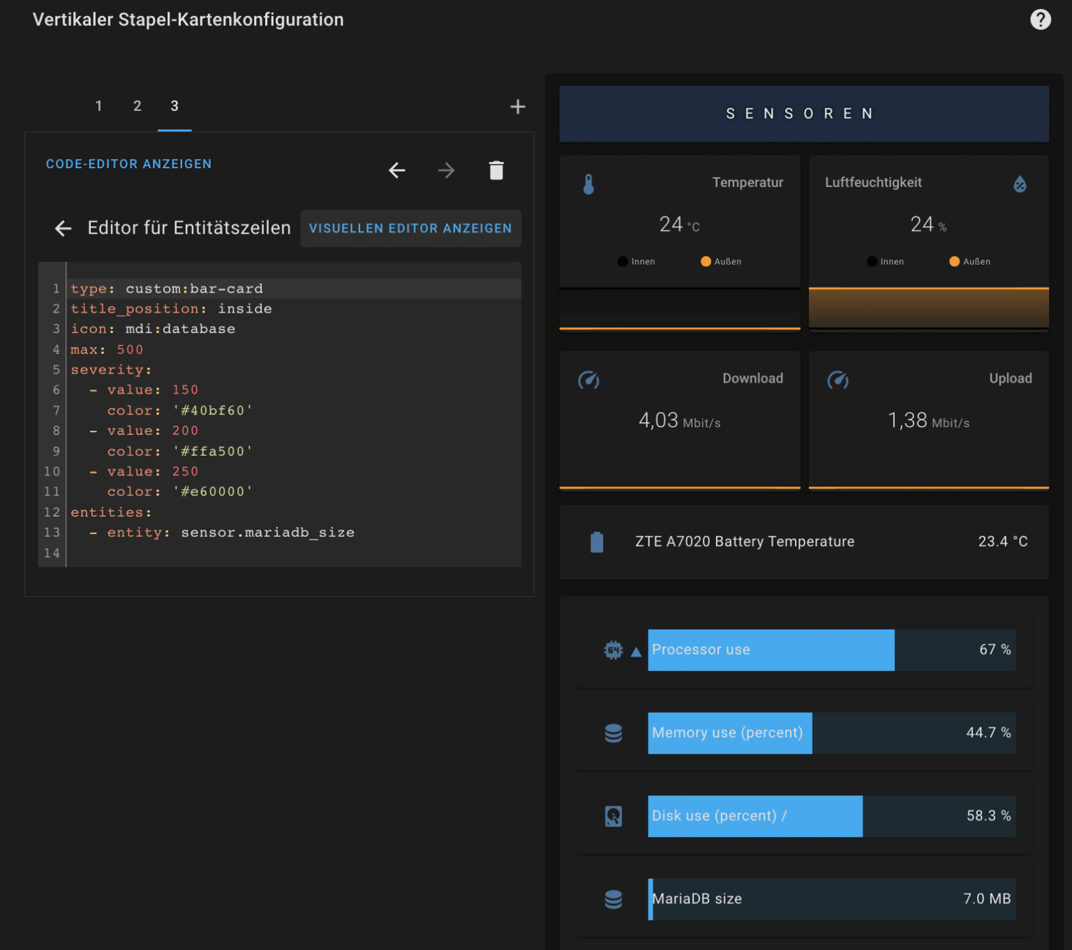Click the Download speedometer icon
1072x950 pixels.
pos(588,380)
